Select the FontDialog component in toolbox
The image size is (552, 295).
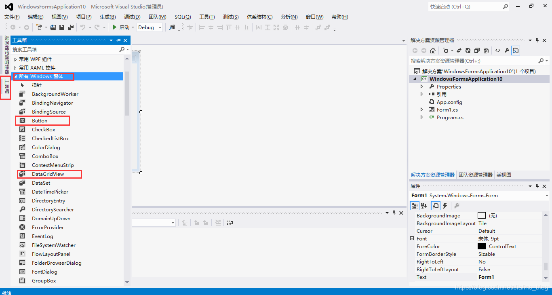pyautogui.click(x=44, y=272)
